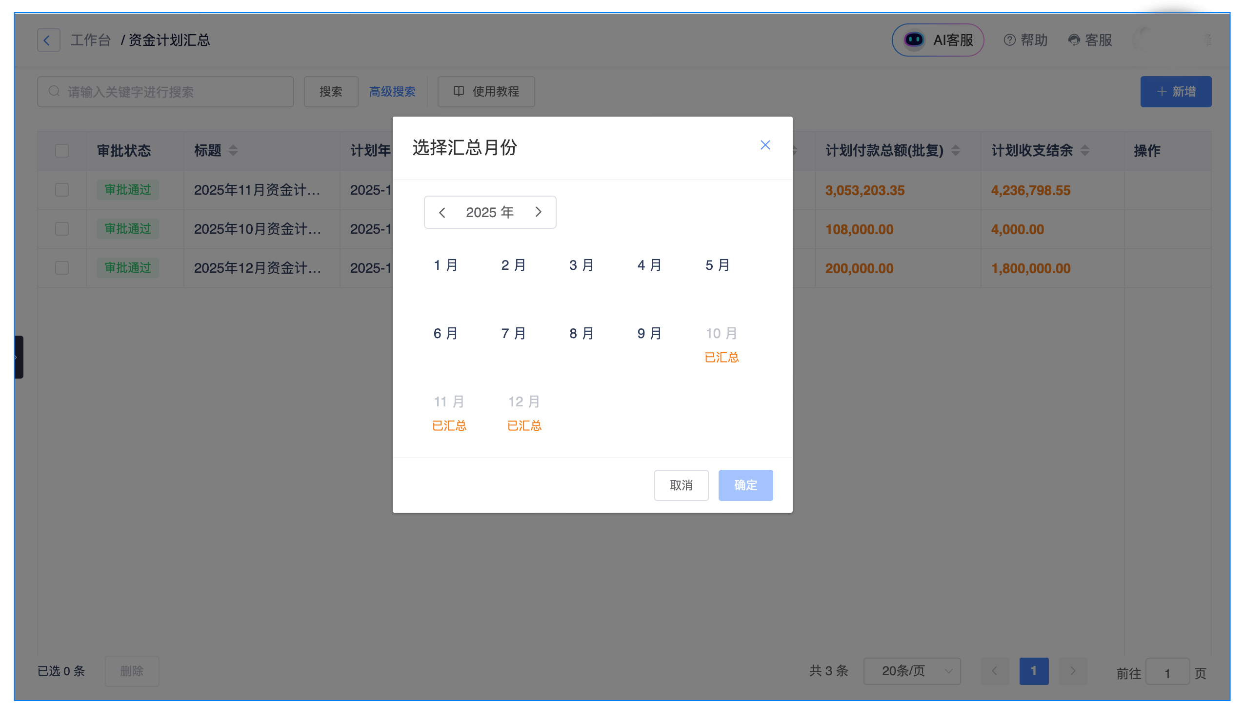1244x723 pixels.
Task: Go to previous year in year picker
Action: point(442,212)
